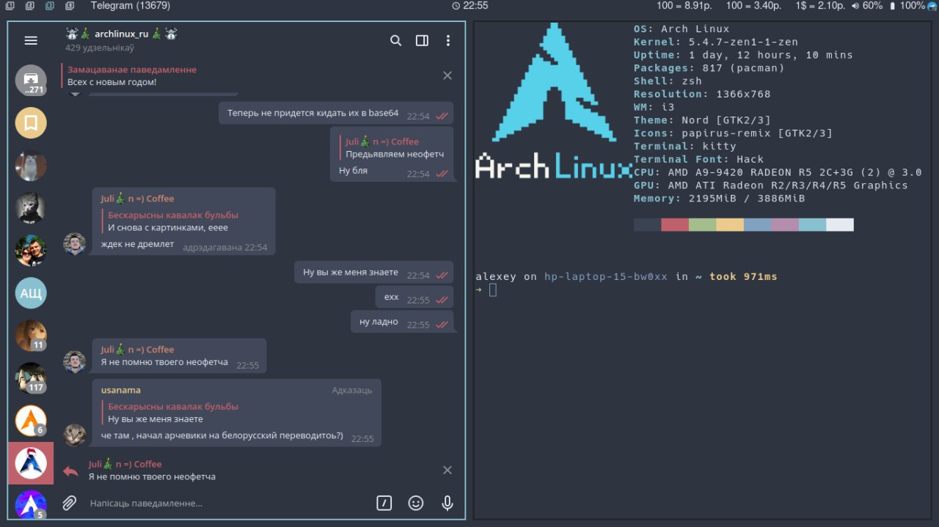The height and width of the screenshot is (527, 939).
Task: Open the archlinux_ru chat title header
Action: pos(121,34)
